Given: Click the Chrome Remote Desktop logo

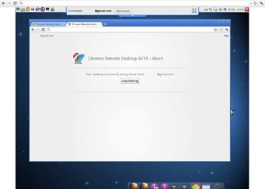Looking at the screenshot, I should 79,58.
